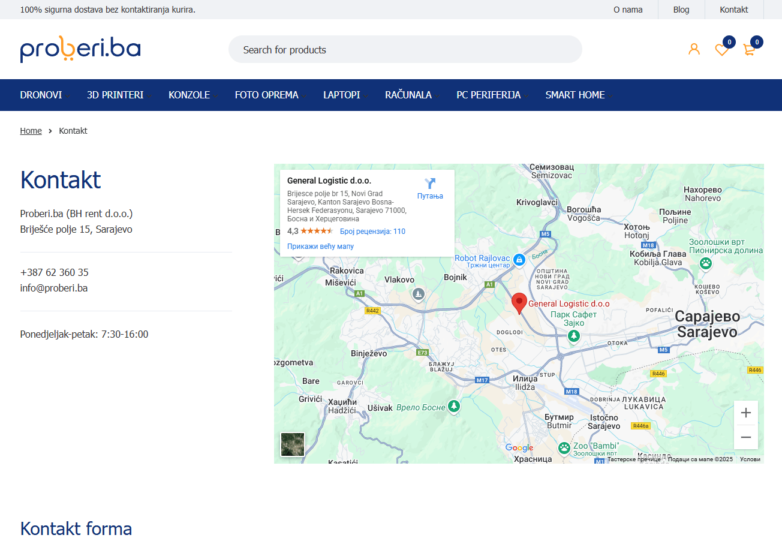This screenshot has height=550, width=782.
Task: Click the Илиџа Ilidža map label
Action: (525, 383)
